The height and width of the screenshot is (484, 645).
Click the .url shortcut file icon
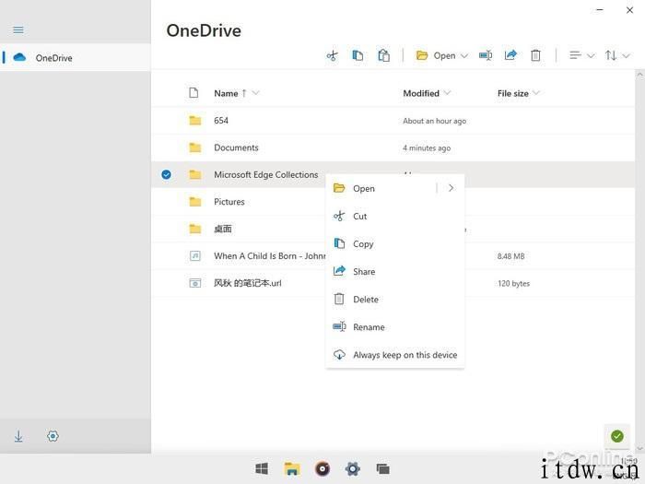195,283
